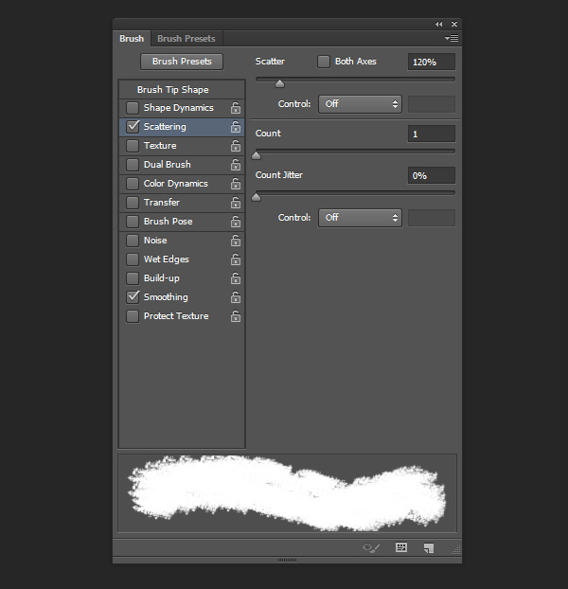Viewport: 568px width, 589px height.
Task: Enable the Noise checkbox
Action: coord(133,241)
